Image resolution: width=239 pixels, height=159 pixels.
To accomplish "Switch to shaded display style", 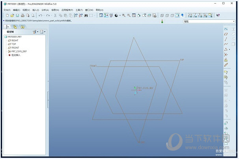I will tap(177, 15).
